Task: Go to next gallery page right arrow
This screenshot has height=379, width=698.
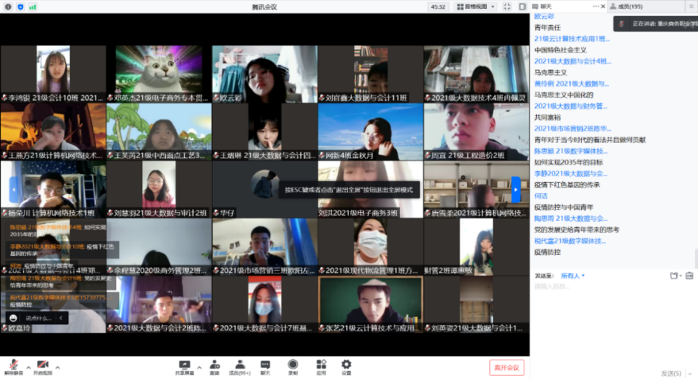Action: [515, 189]
